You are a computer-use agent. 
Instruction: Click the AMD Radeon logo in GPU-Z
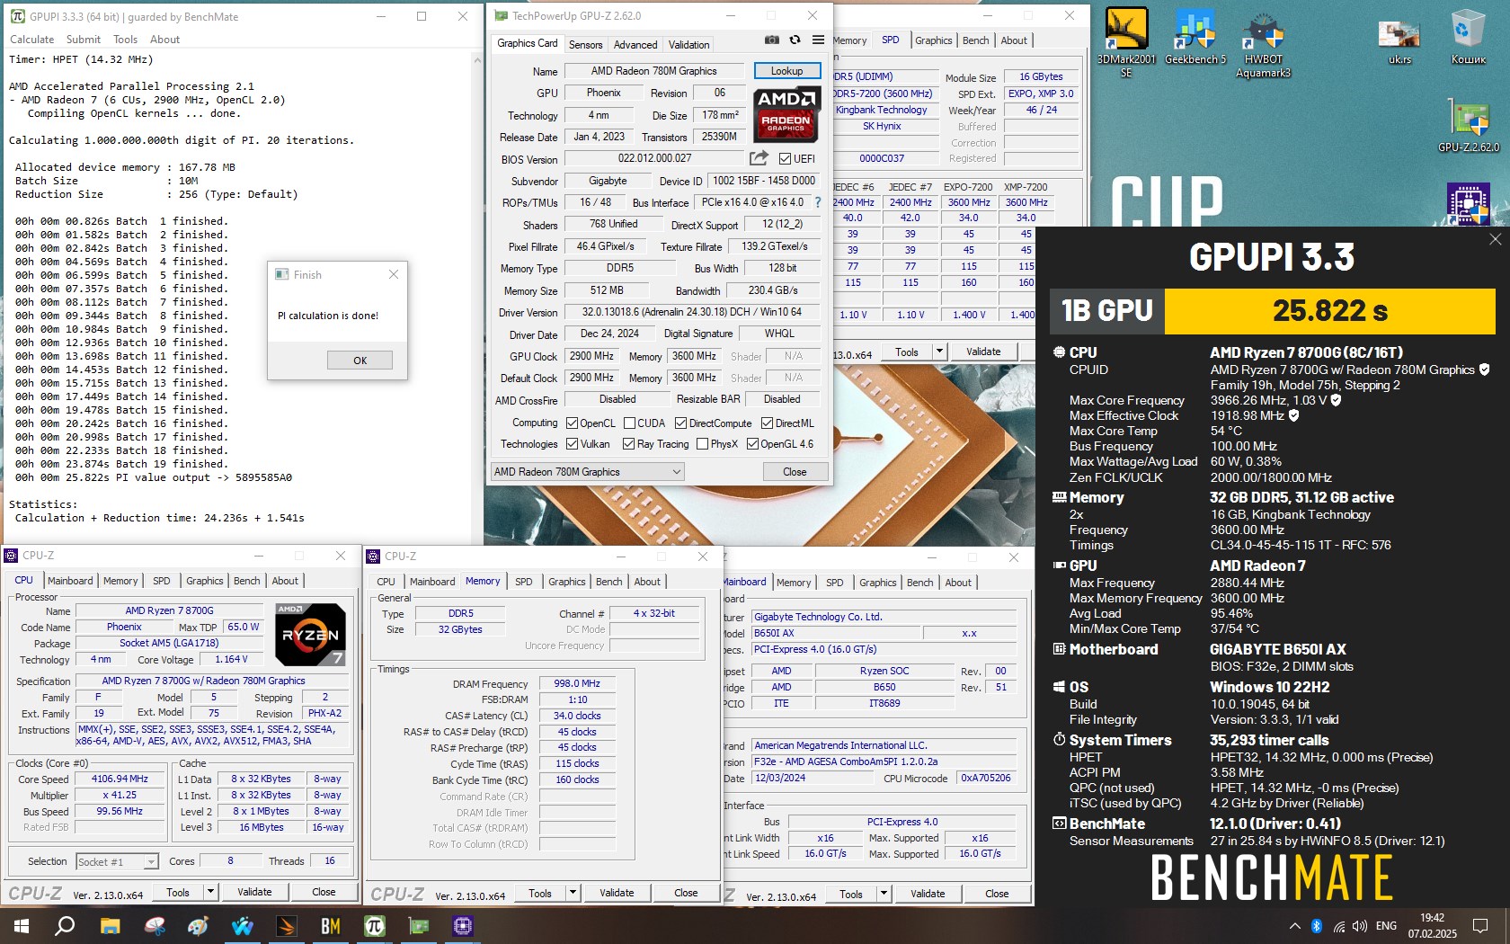[786, 114]
